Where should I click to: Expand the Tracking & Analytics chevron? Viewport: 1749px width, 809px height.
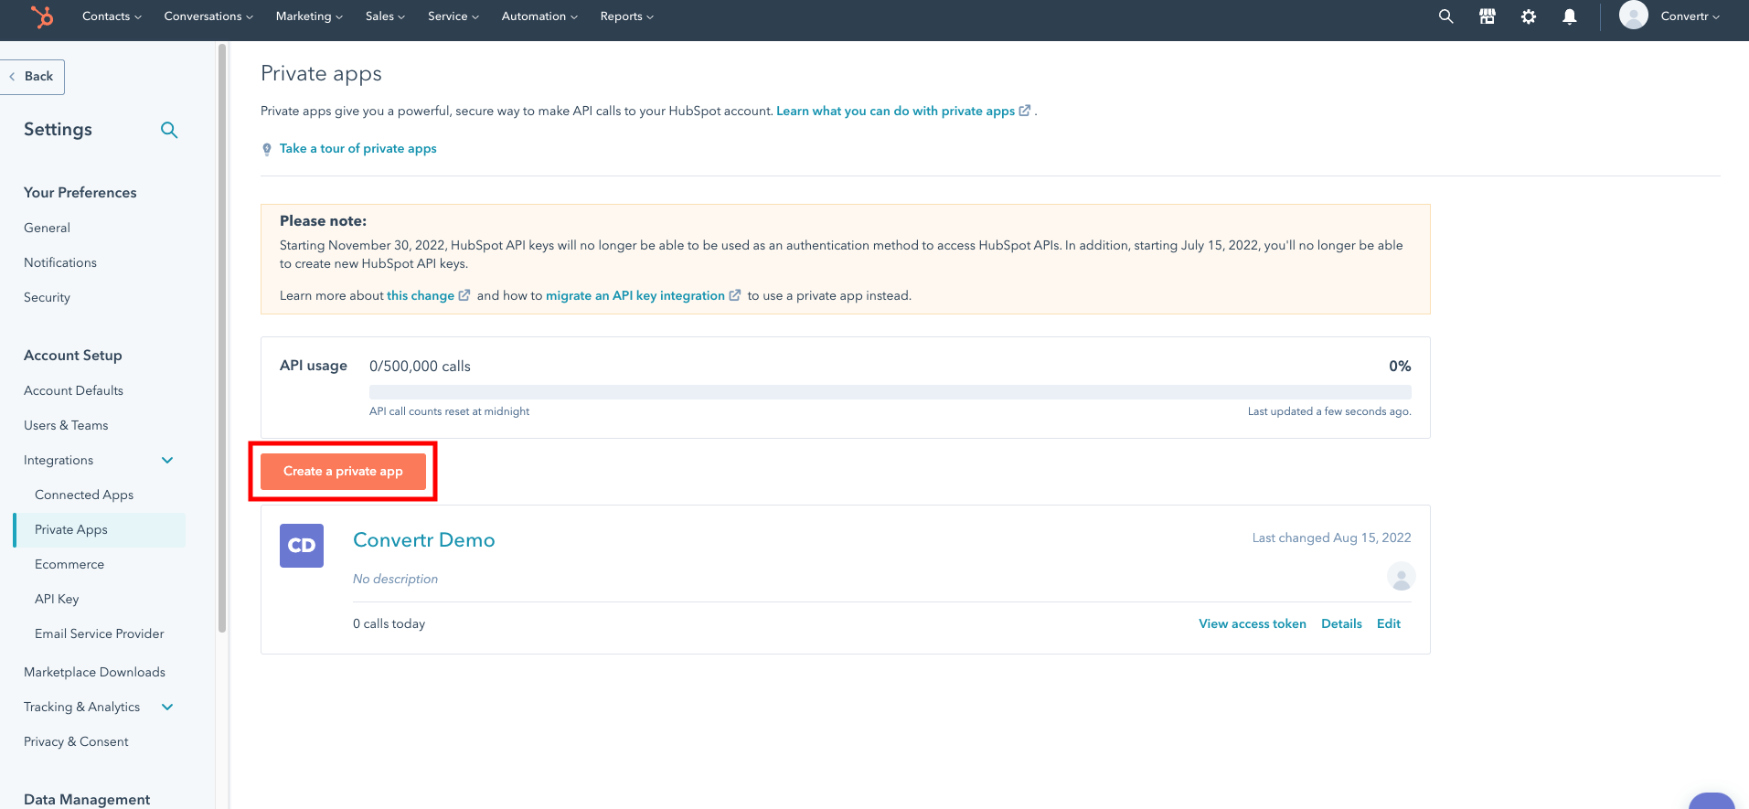[167, 707]
